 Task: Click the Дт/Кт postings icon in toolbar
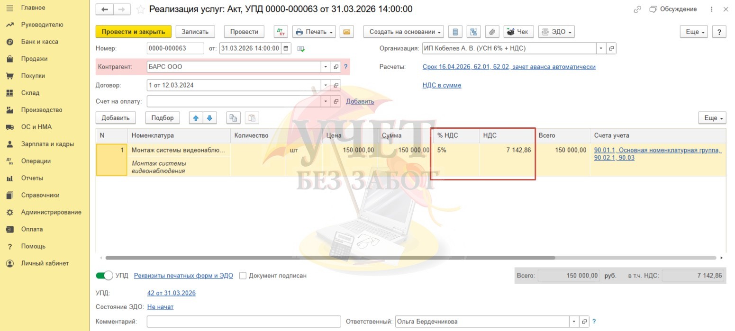[x=281, y=32]
